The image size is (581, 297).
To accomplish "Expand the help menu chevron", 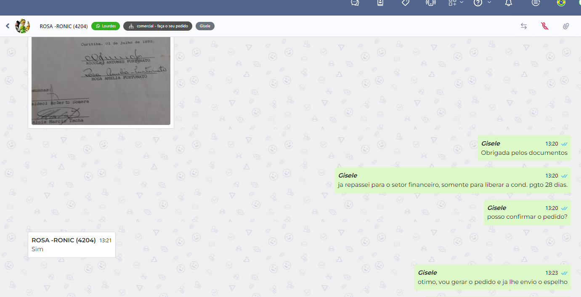I will pyautogui.click(x=489, y=3).
